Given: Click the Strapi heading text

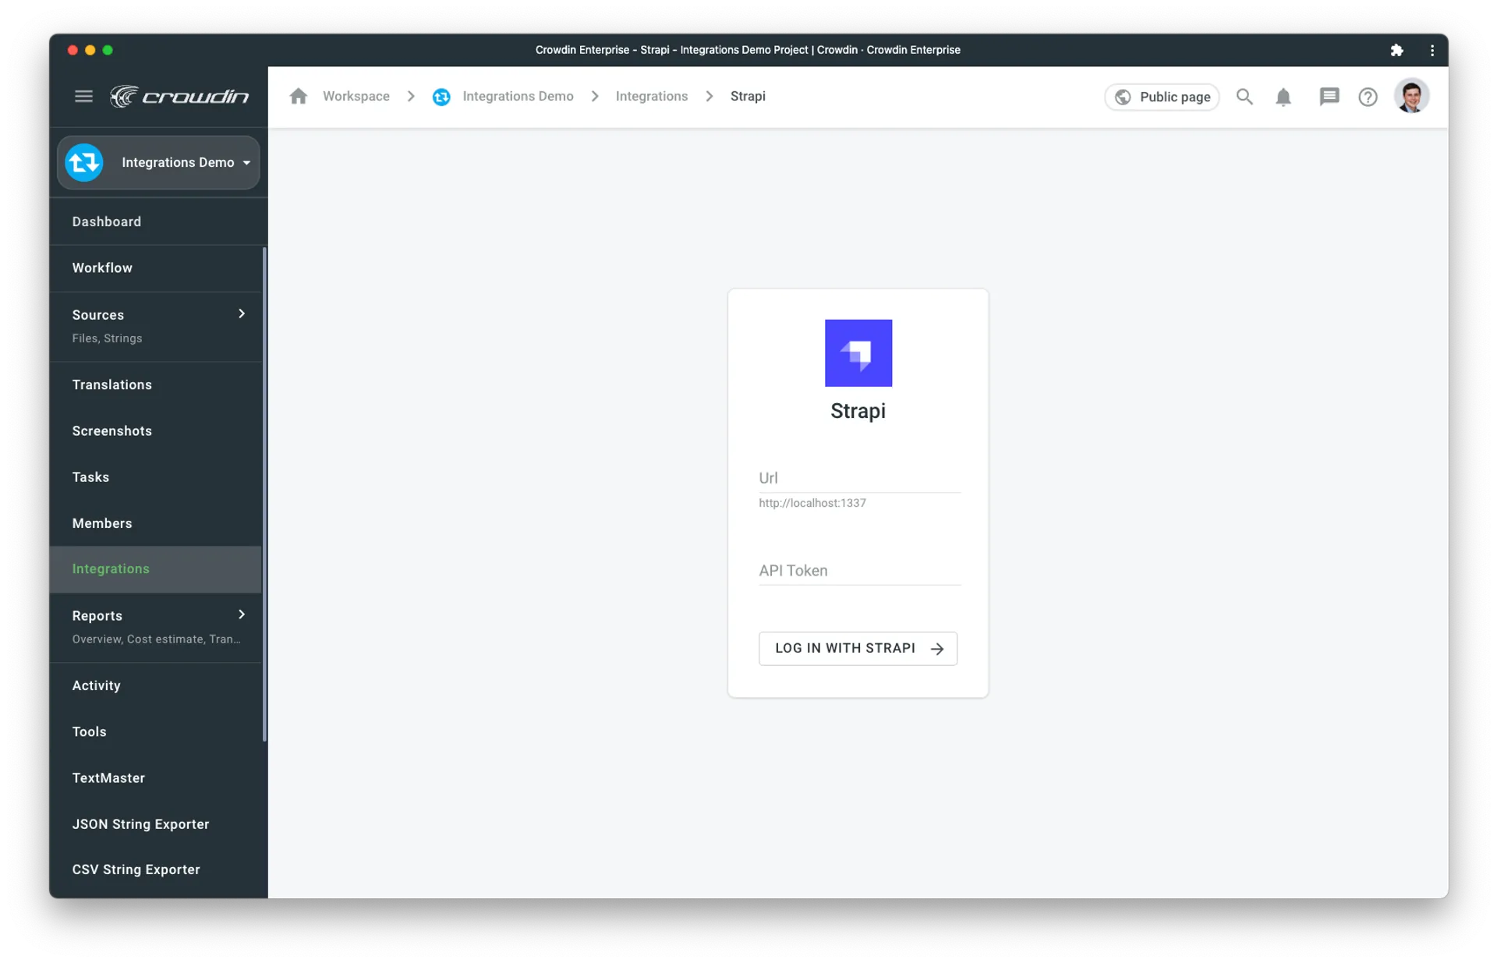Looking at the screenshot, I should pos(858,411).
